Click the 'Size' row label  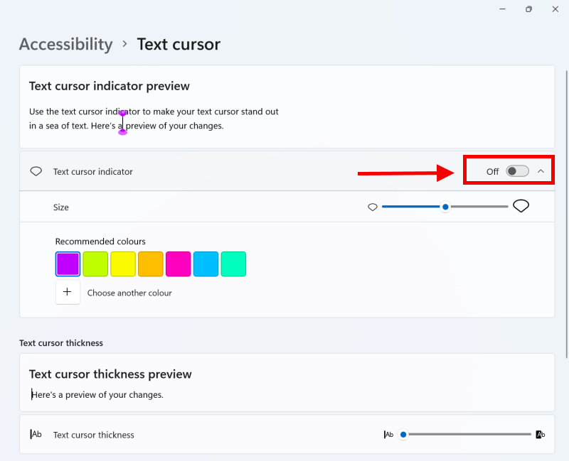coord(61,207)
